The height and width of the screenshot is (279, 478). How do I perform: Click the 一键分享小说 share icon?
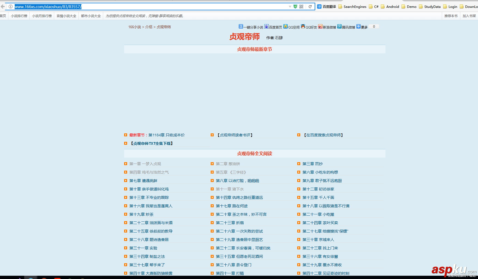tap(241, 26)
